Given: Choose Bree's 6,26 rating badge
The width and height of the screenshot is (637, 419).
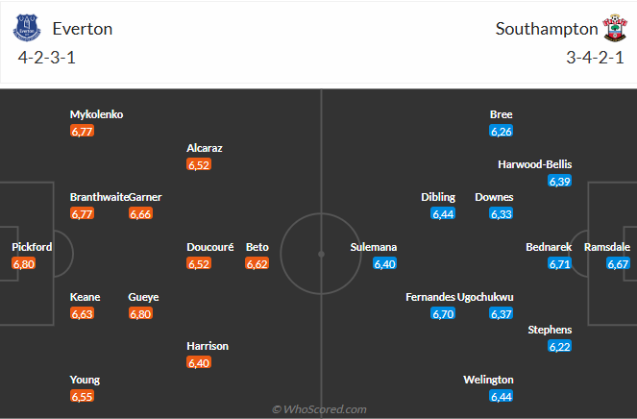Looking at the screenshot, I should pos(501,131).
